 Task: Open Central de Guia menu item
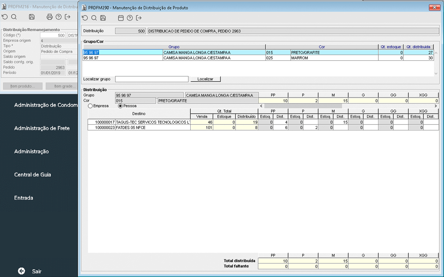(x=33, y=175)
